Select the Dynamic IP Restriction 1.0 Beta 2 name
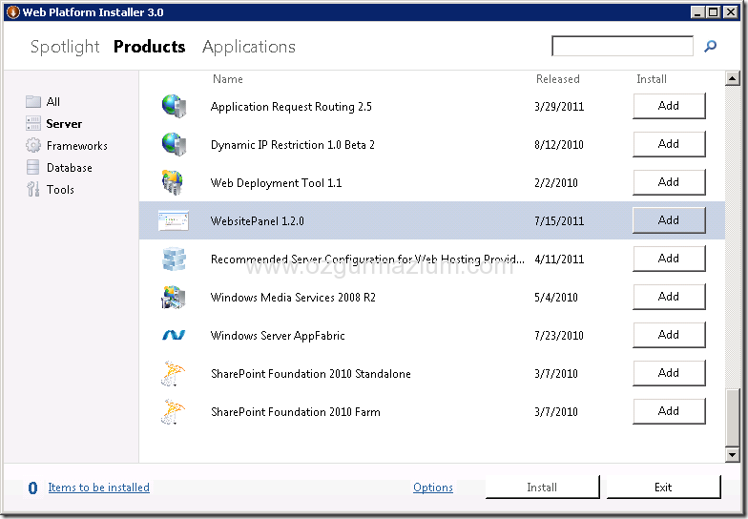Image resolution: width=748 pixels, height=519 pixels. 292,145
